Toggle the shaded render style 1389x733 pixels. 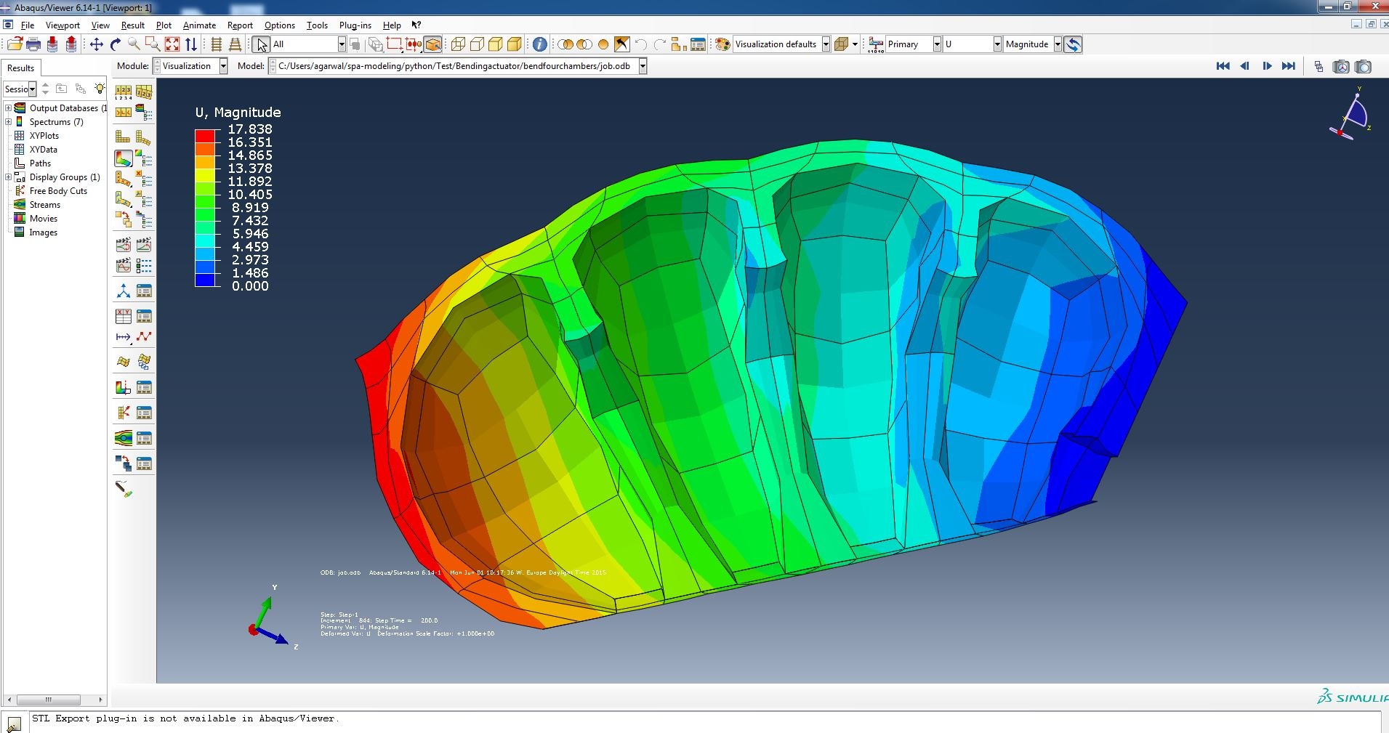(515, 44)
